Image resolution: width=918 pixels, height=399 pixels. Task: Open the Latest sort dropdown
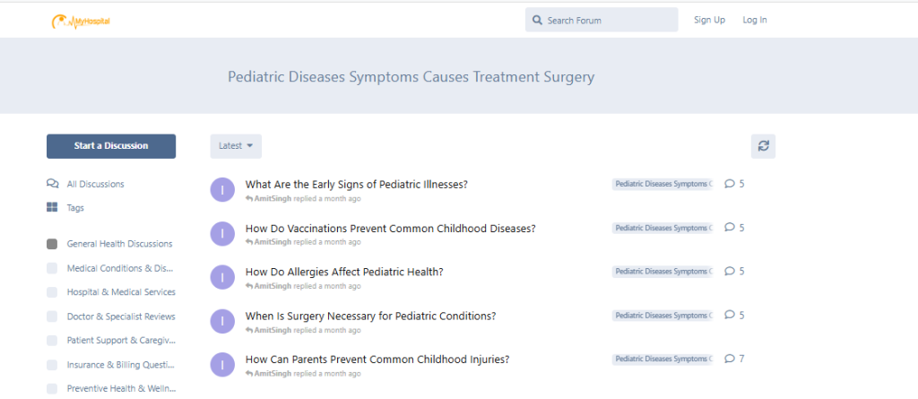pos(236,146)
